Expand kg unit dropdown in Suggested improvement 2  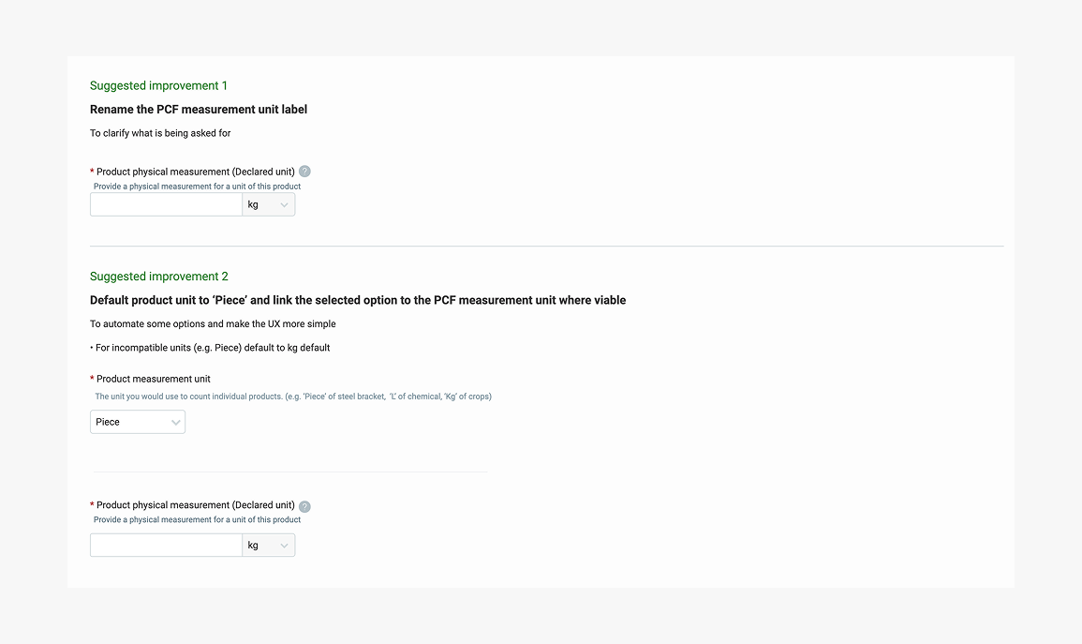[269, 546]
